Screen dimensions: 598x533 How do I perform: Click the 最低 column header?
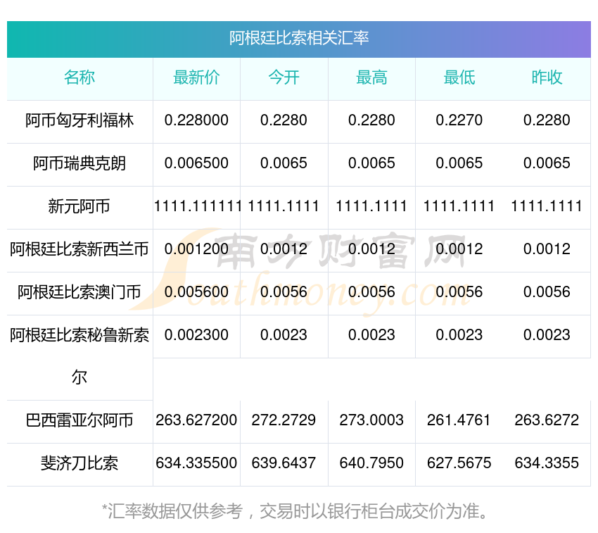pyautogui.click(x=459, y=77)
